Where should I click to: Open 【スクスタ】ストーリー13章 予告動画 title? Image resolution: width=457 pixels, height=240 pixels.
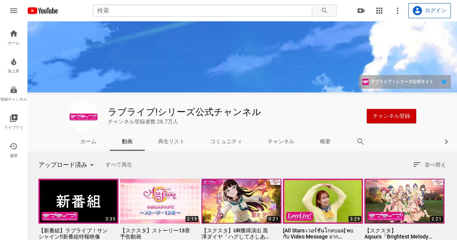coord(155,234)
